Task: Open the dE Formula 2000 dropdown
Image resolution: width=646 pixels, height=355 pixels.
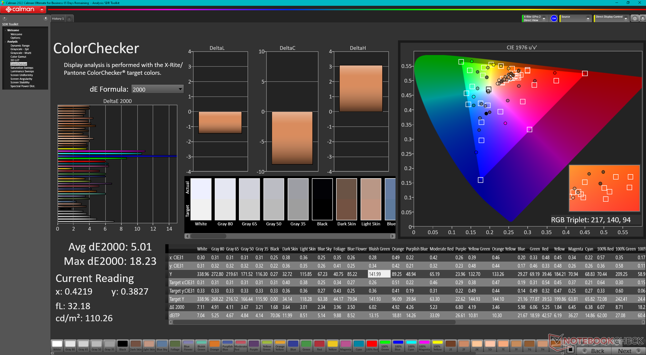Action: click(x=157, y=89)
